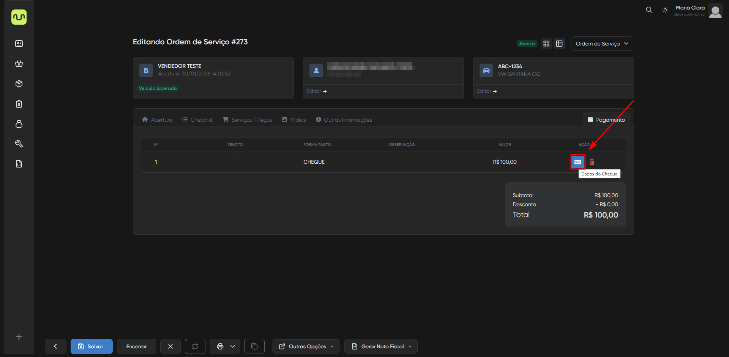The width and height of the screenshot is (729, 357).
Task: Click the search magnifier icon
Action: tap(649, 10)
